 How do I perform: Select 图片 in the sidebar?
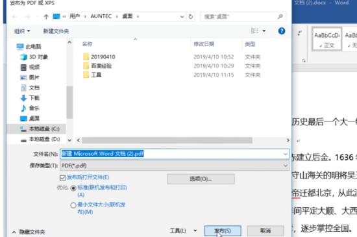point(30,77)
